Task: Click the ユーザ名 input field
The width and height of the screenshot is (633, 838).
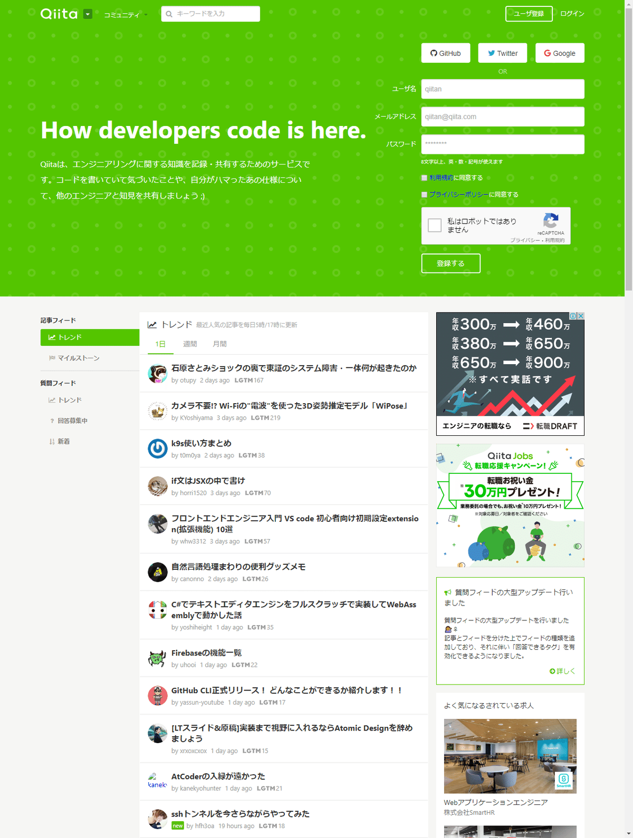Action: [503, 89]
